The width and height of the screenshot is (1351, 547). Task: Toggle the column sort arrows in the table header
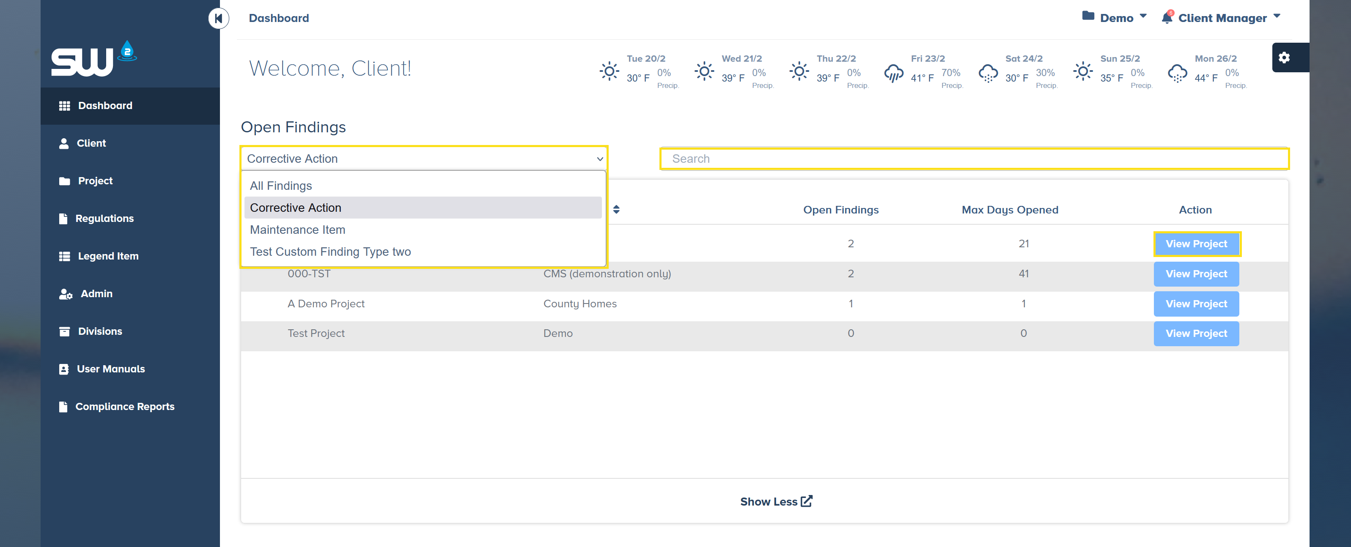pyautogui.click(x=616, y=210)
